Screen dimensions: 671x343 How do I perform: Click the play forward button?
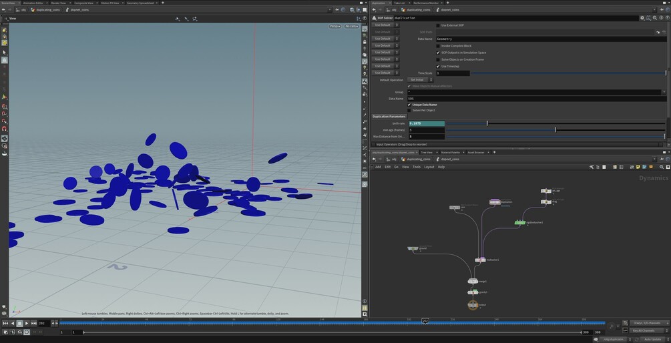pos(27,324)
